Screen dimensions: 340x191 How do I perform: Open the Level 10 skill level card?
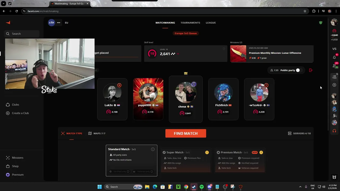tap(185, 54)
